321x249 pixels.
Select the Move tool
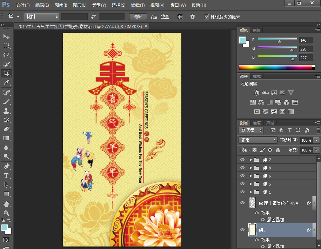(x=6, y=36)
